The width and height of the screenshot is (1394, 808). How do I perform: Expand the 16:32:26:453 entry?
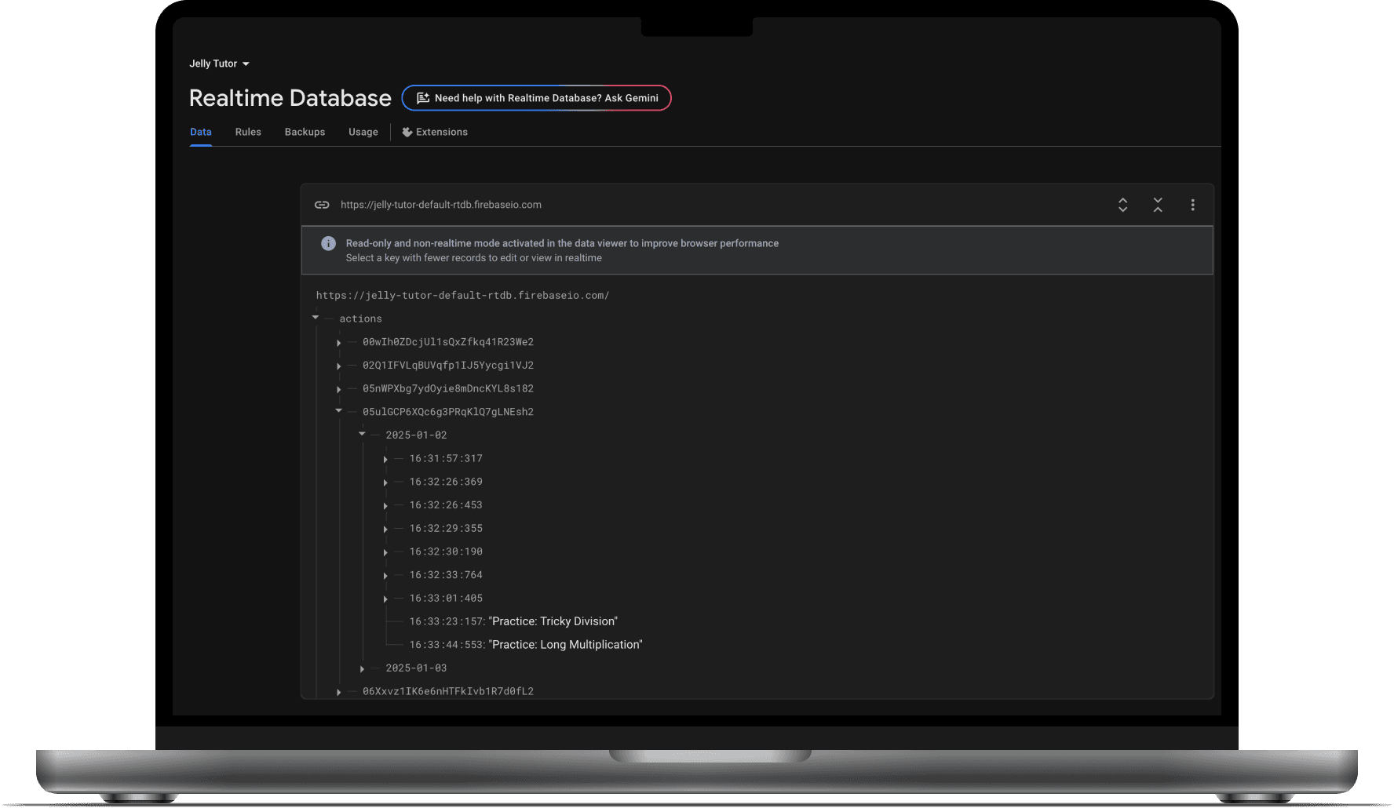click(385, 506)
